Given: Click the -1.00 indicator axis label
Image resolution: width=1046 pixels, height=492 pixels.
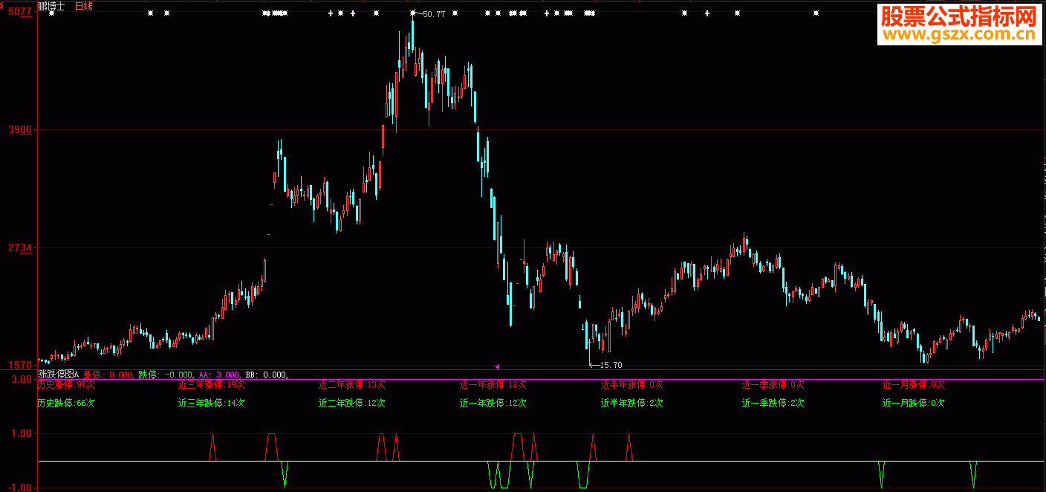Looking at the screenshot, I should [x=19, y=487].
